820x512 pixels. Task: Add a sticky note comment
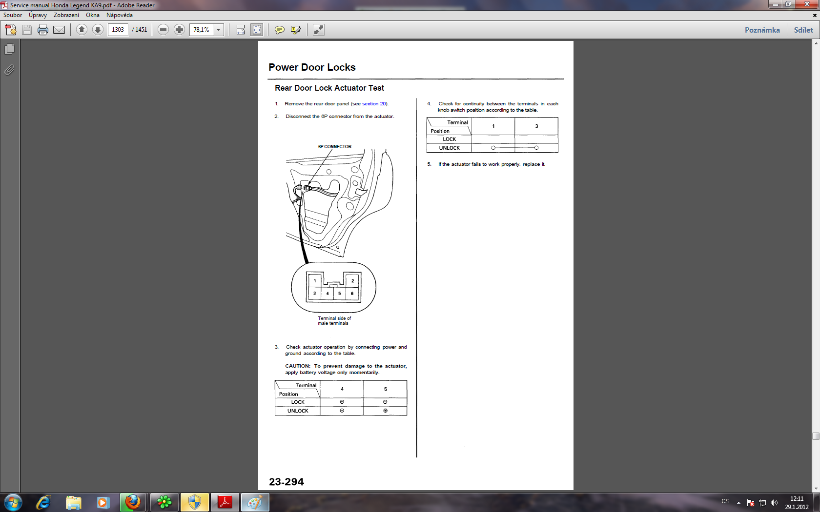pyautogui.click(x=279, y=30)
